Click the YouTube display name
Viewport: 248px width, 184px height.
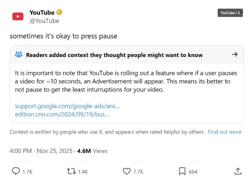tap(42, 13)
